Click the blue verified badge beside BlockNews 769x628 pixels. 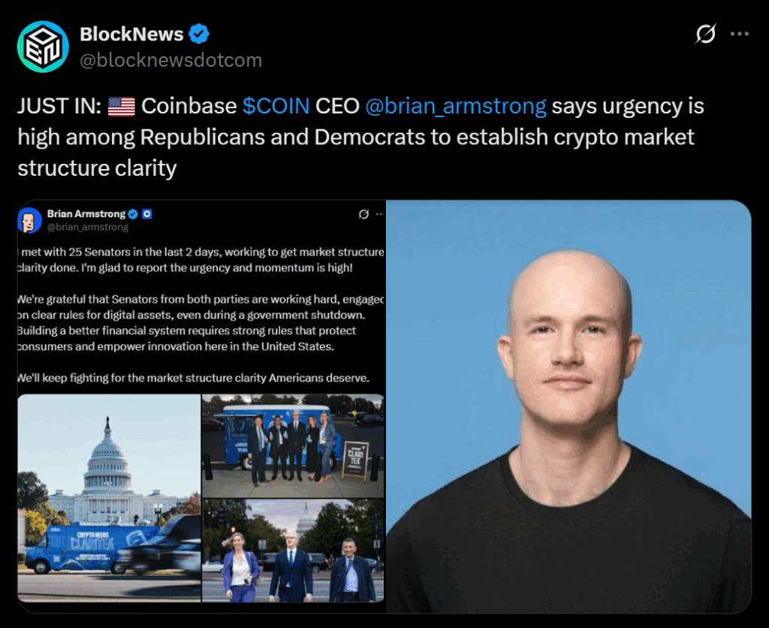click(199, 34)
